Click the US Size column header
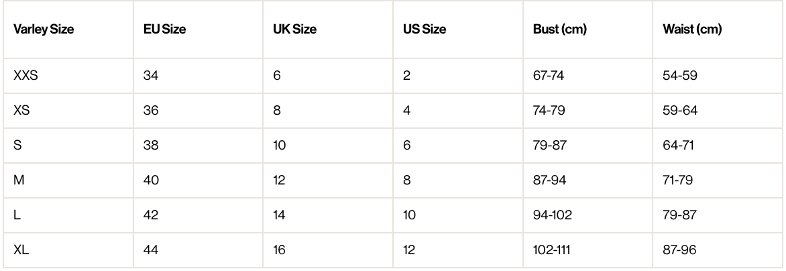 pos(425,30)
